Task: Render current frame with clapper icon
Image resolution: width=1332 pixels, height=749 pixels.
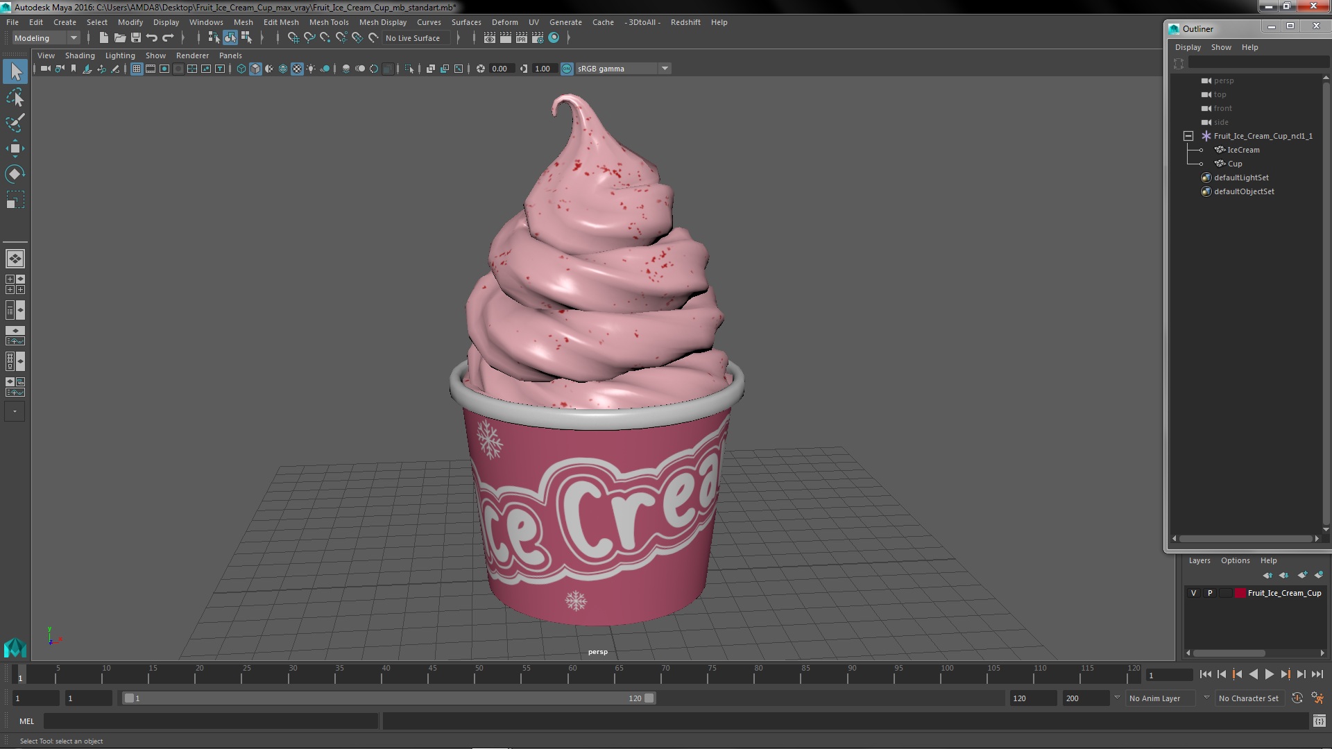Action: tap(506, 38)
